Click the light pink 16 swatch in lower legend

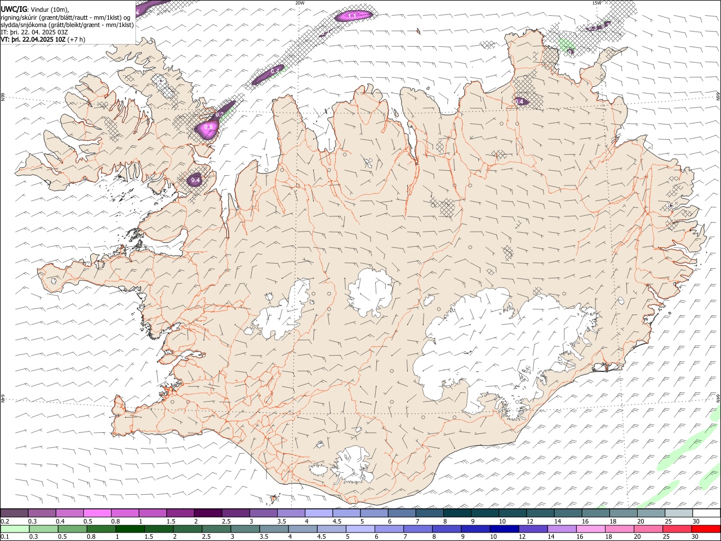590,529
